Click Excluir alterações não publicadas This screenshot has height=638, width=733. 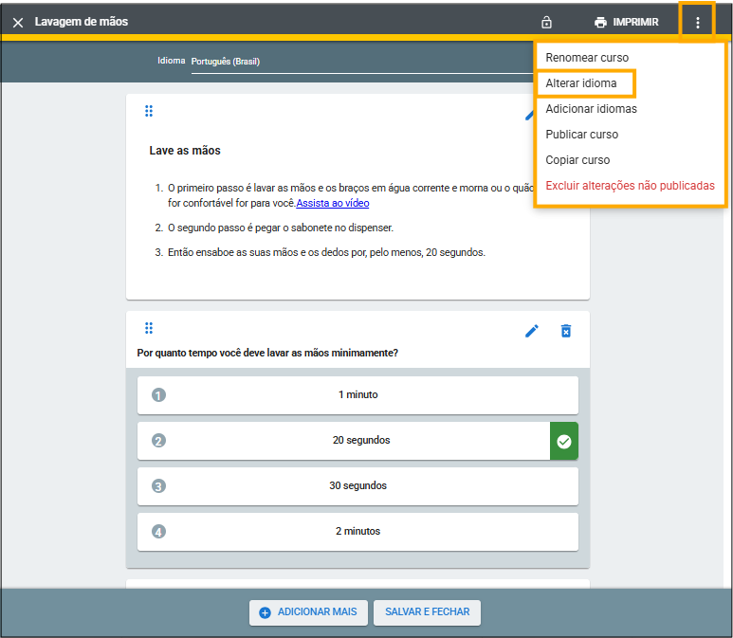tap(630, 186)
